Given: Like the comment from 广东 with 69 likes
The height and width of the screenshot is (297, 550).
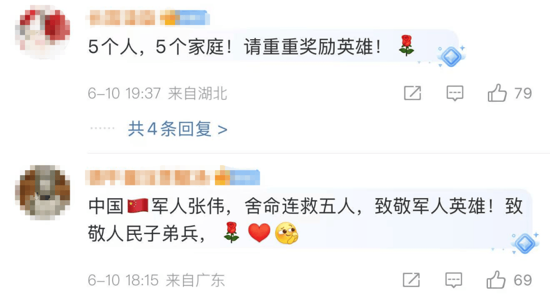Looking at the screenshot, I should (x=496, y=280).
